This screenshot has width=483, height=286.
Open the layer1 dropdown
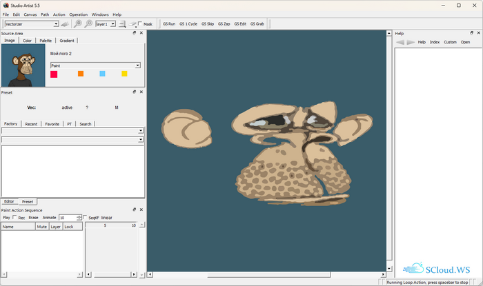pos(113,24)
